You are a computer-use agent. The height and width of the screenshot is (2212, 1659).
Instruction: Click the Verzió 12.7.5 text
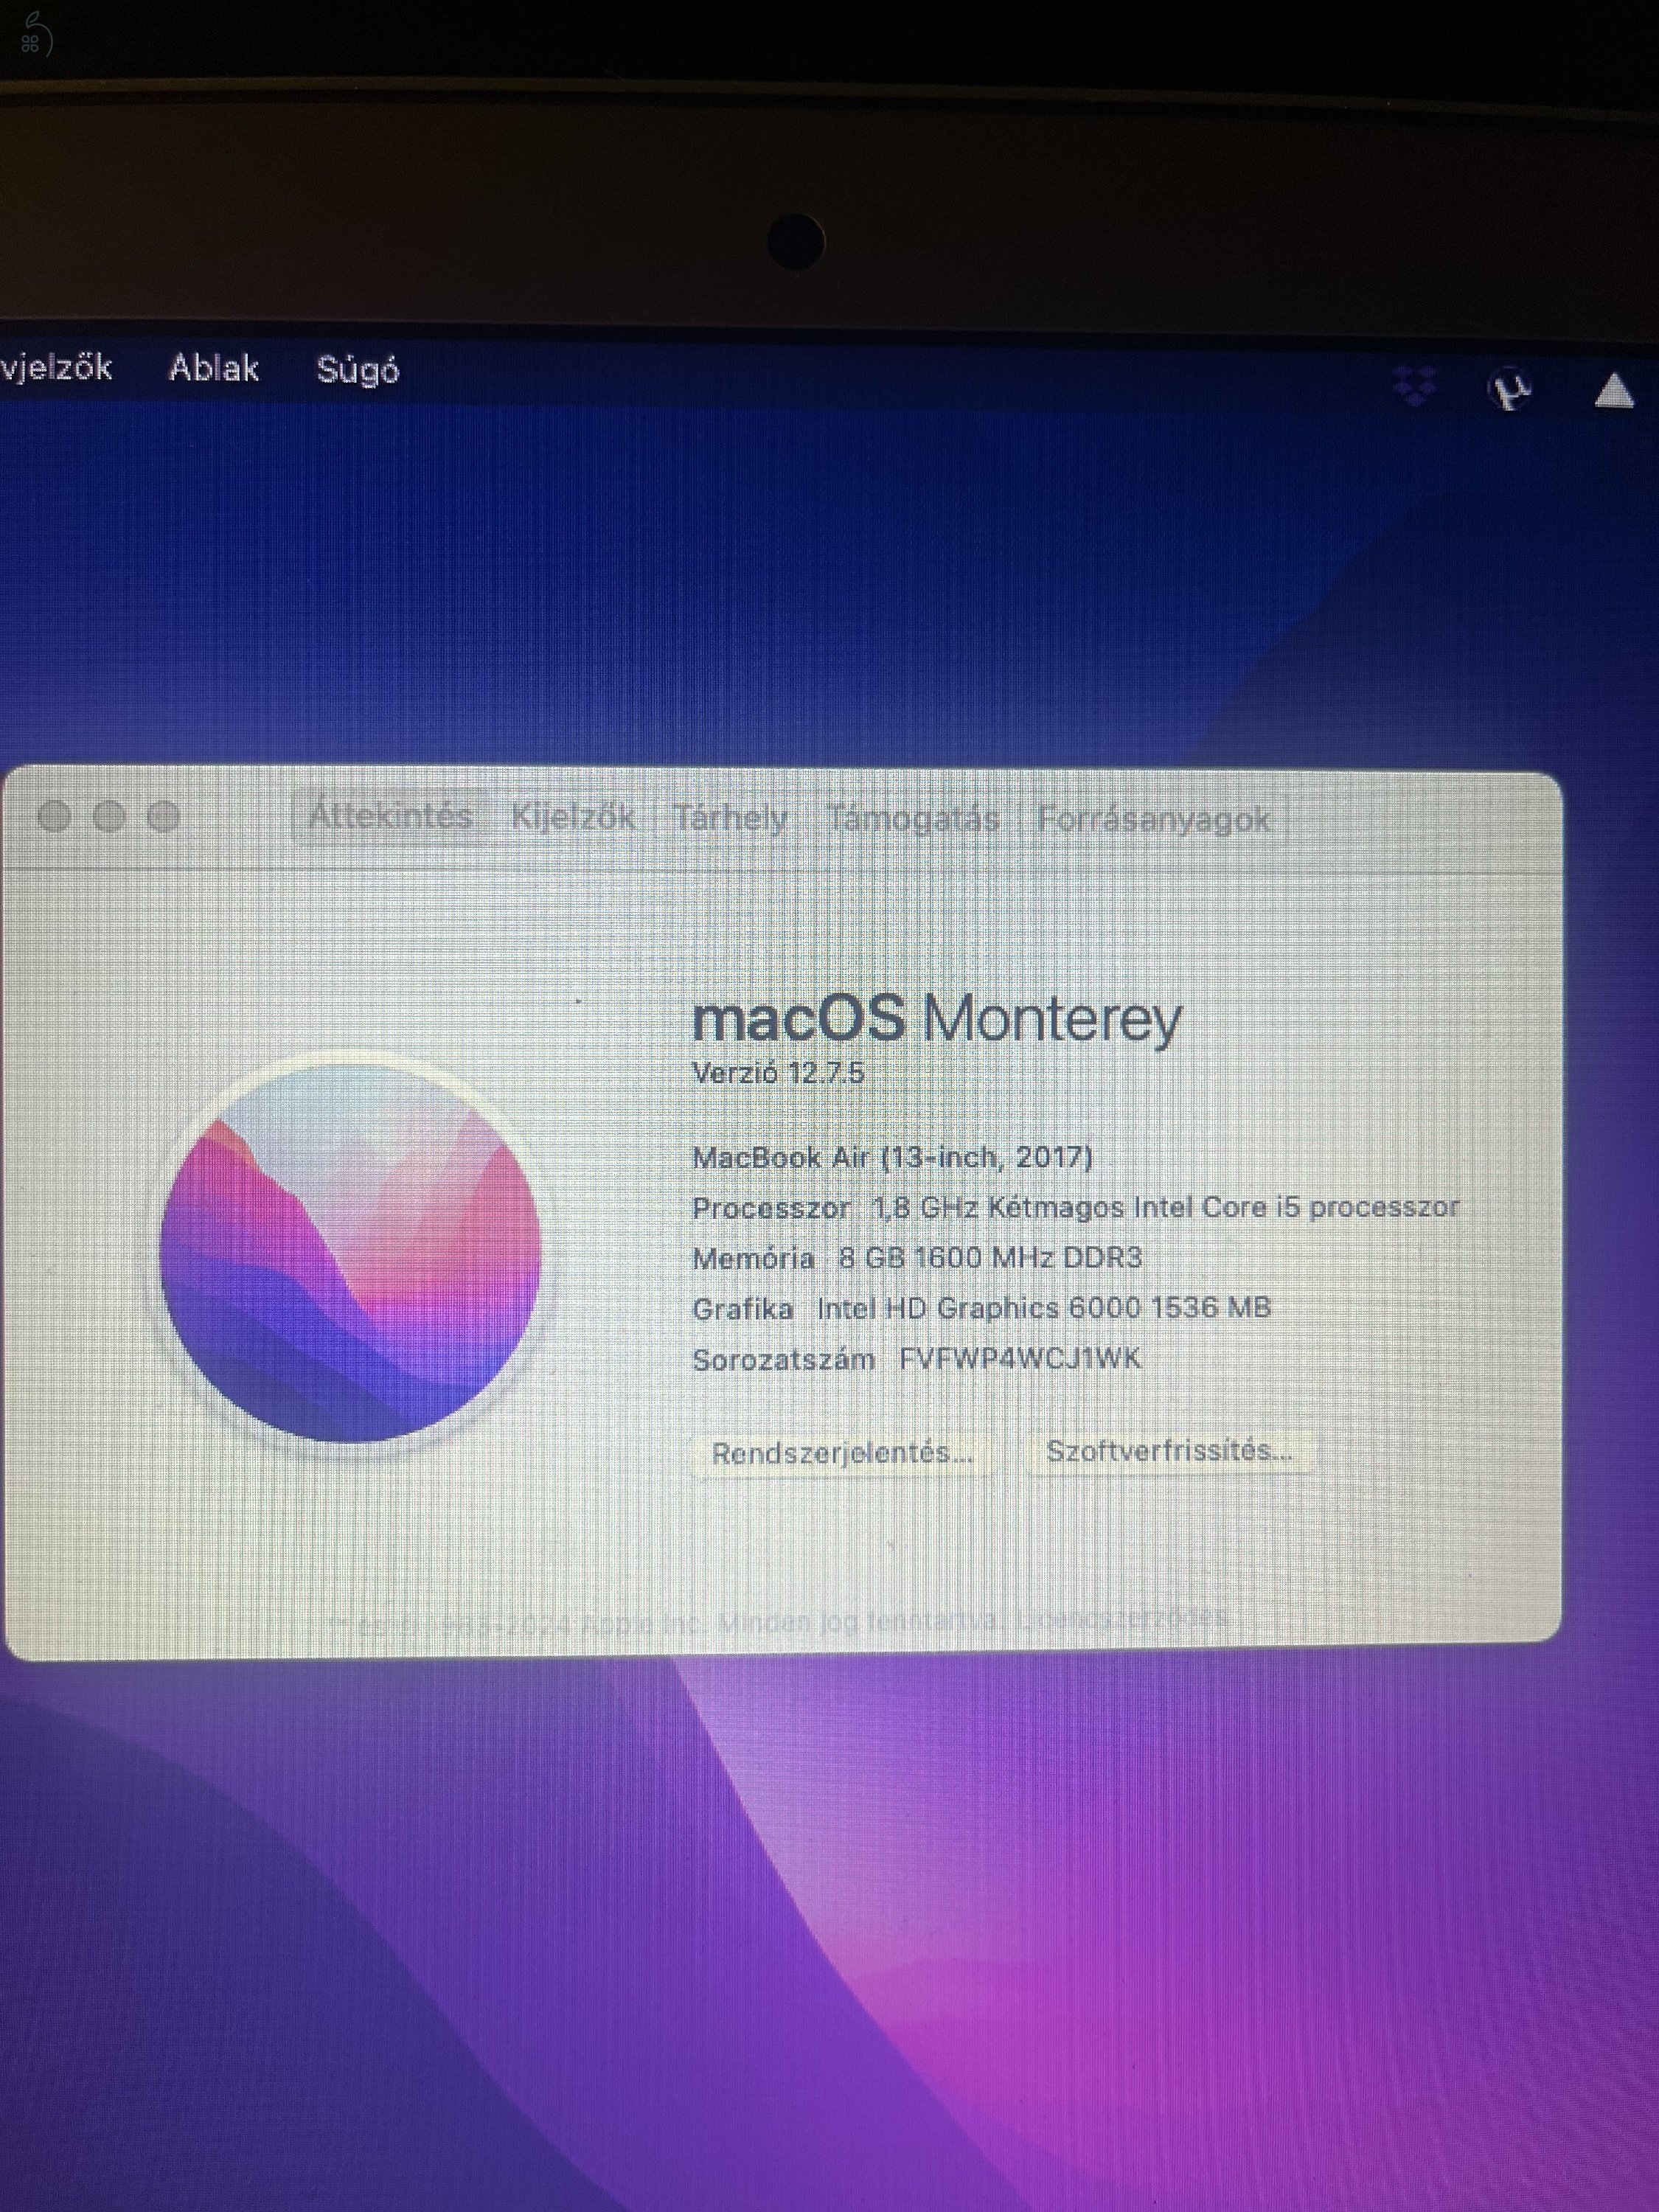778,1072
